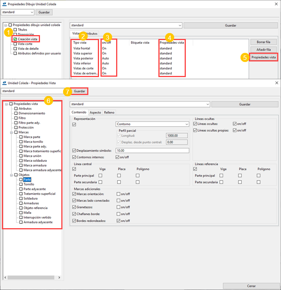This screenshot has height=290, width=281.
Task: Click Borrar fila button
Action: (263, 42)
